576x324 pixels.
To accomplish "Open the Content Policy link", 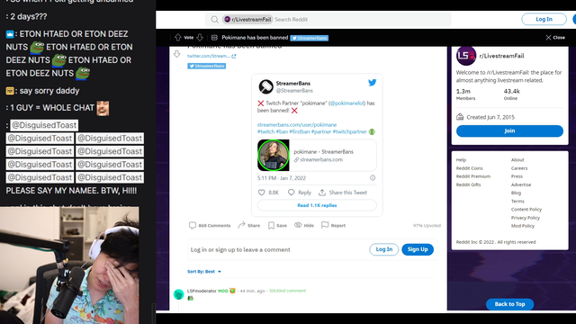I will pos(526,210).
